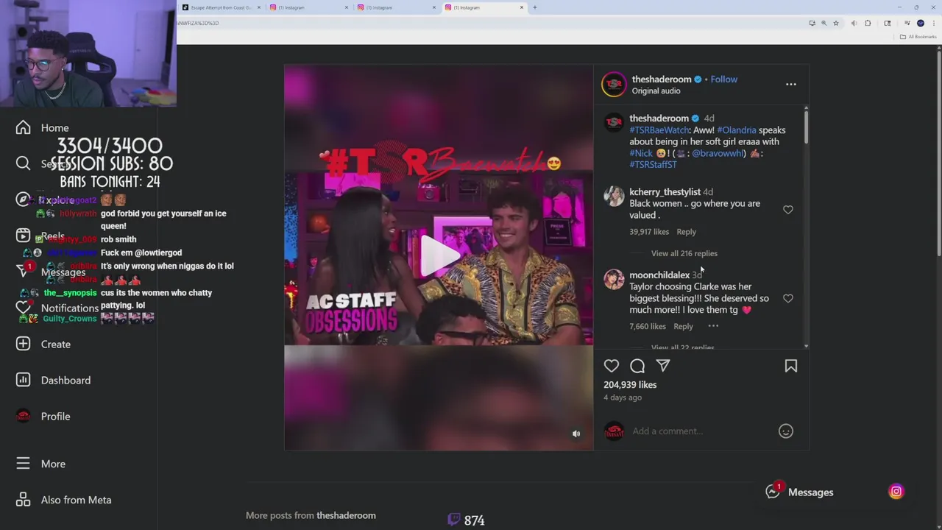The width and height of the screenshot is (942, 530).
Task: Open browser extensions puzzle icon
Action: (868, 23)
